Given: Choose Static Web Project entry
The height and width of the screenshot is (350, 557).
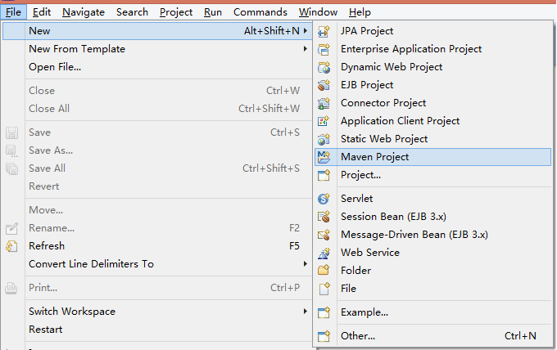Looking at the screenshot, I should click(432, 139).
